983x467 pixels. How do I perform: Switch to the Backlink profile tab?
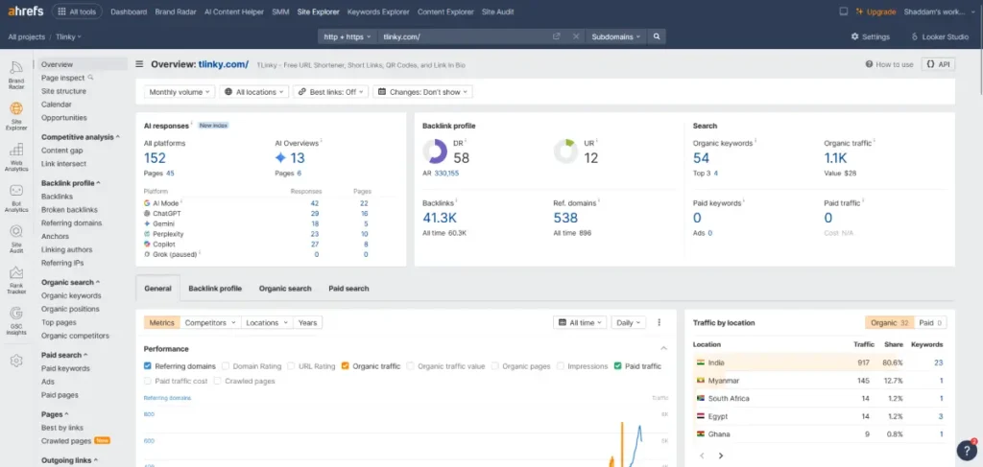coord(215,289)
